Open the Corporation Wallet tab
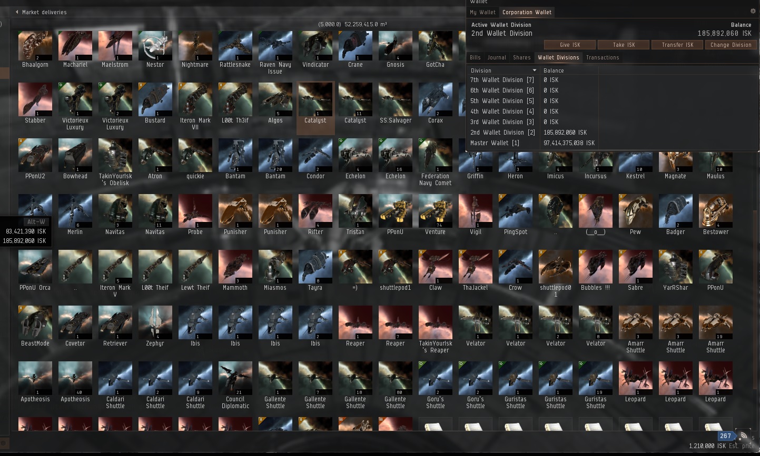 [x=527, y=12]
